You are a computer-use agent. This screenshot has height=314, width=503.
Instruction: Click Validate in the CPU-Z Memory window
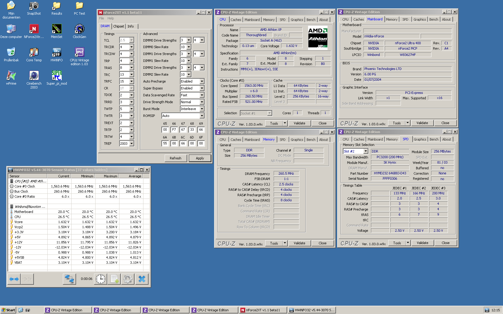pyautogui.click(x=299, y=243)
